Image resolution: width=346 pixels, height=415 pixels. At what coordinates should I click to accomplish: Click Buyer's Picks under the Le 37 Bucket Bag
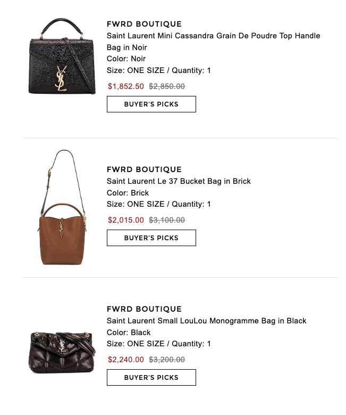(151, 238)
